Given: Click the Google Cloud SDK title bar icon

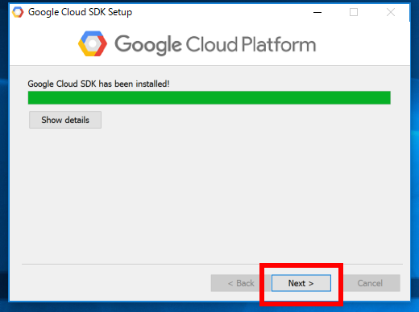Looking at the screenshot, I should (x=18, y=12).
